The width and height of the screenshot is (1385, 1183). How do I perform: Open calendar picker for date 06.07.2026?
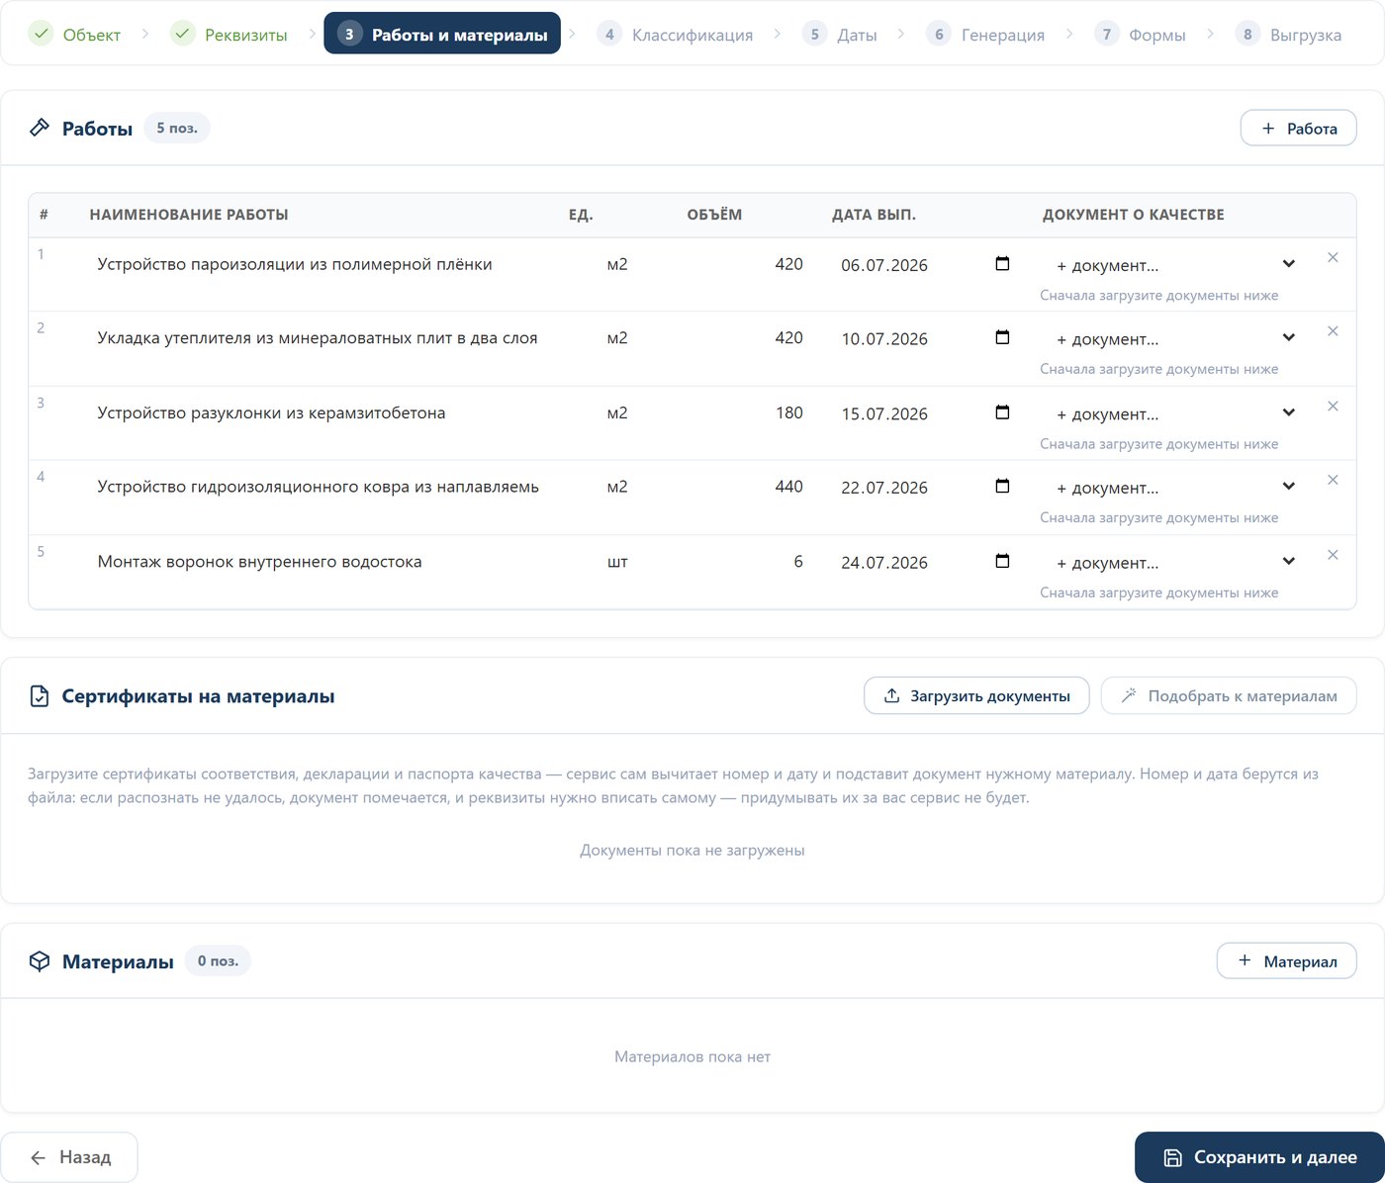tap(1002, 264)
